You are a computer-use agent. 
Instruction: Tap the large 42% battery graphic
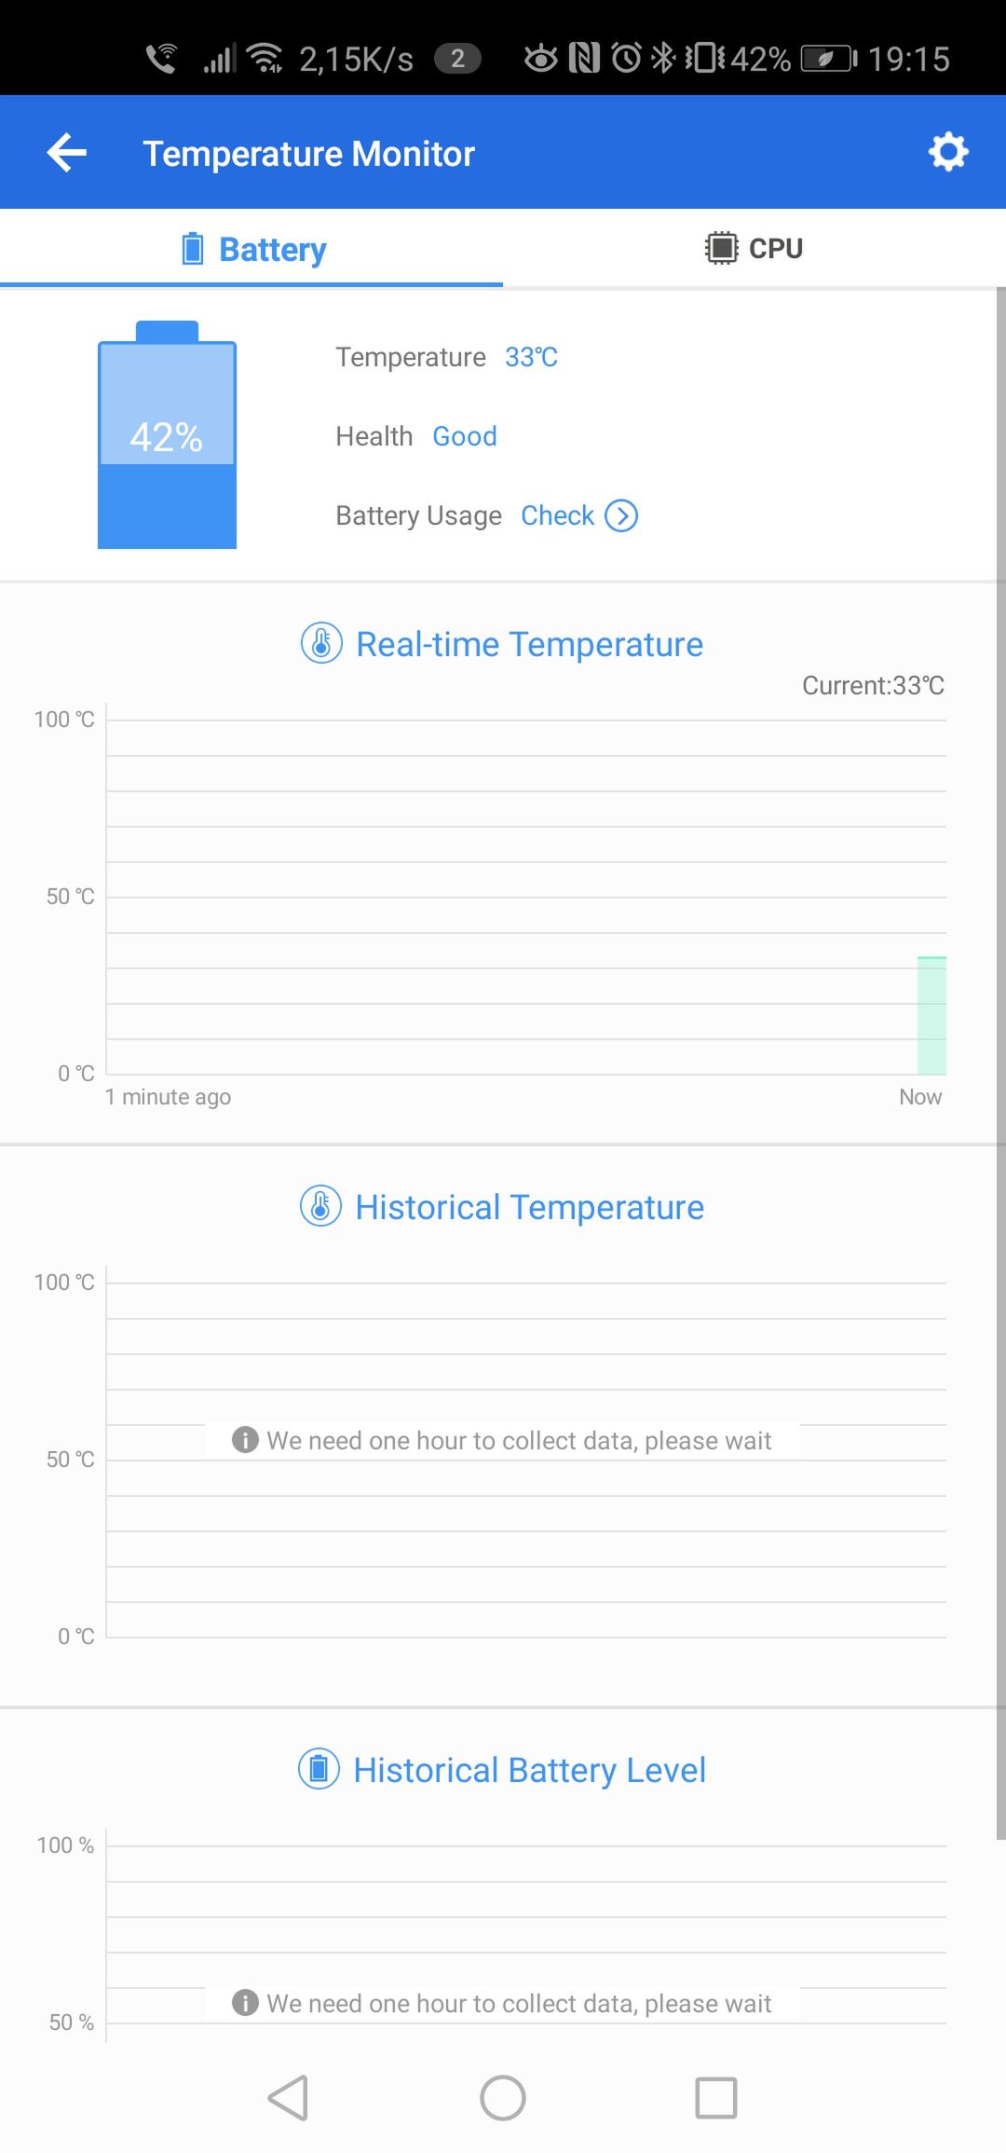(167, 434)
